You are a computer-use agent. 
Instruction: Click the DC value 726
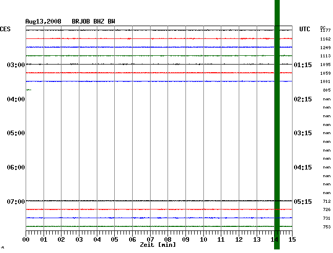(327, 209)
